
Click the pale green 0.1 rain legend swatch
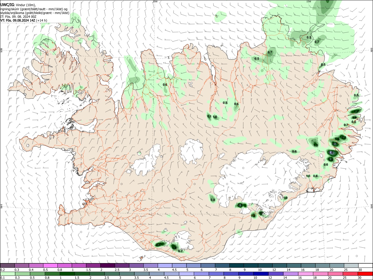tap(8, 274)
